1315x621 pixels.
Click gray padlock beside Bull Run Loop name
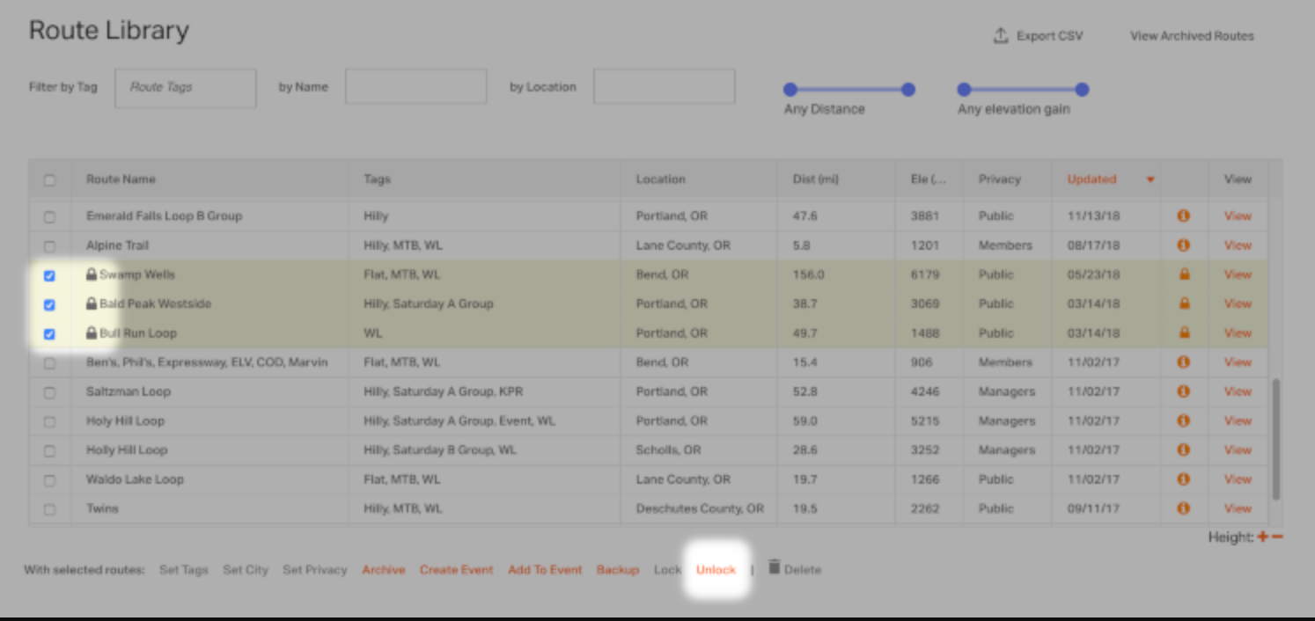click(91, 332)
